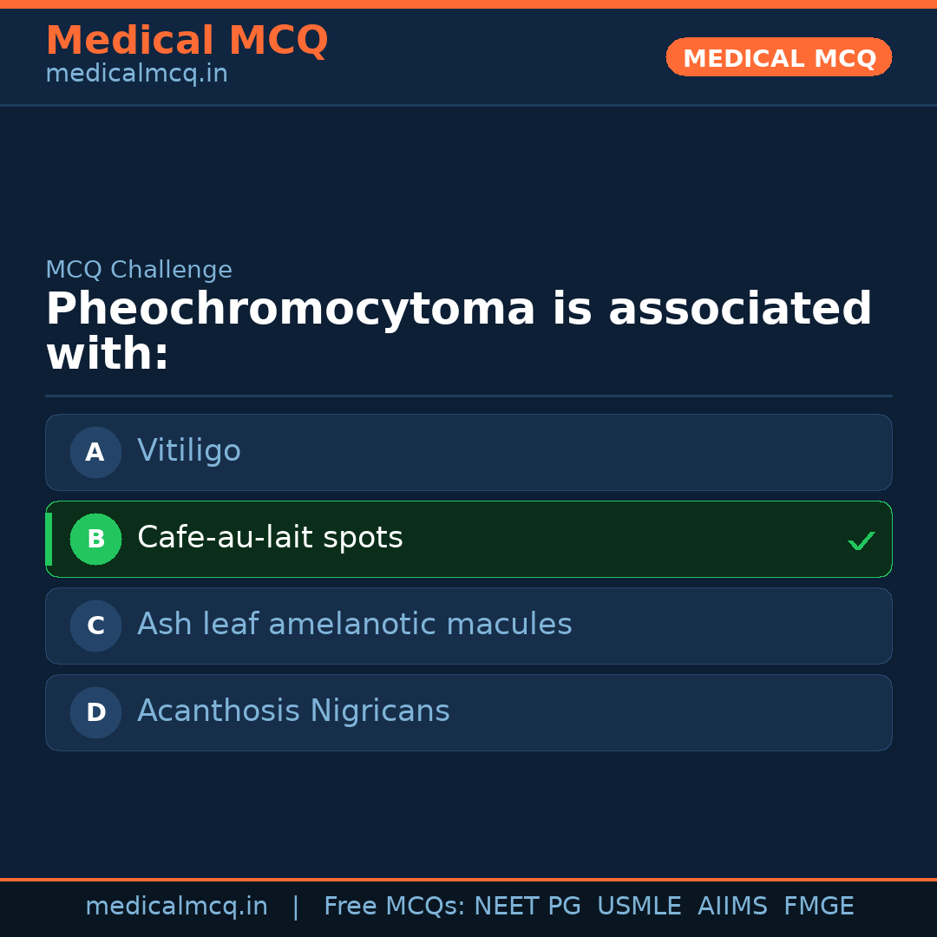Click the Medical MCQ header title
The height and width of the screenshot is (937, 937).
click(187, 41)
